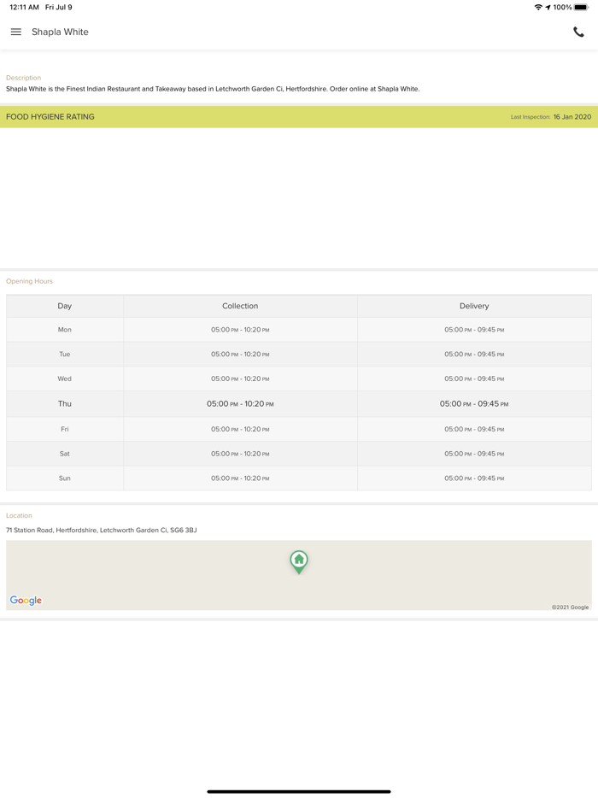Click Sunday's collection hours
This screenshot has height=798, width=598.
coord(240,478)
